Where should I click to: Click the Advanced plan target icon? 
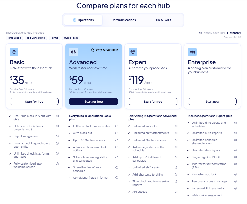tap(73, 52)
